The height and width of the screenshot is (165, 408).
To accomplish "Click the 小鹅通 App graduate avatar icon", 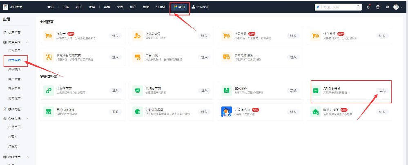I will (x=226, y=112).
